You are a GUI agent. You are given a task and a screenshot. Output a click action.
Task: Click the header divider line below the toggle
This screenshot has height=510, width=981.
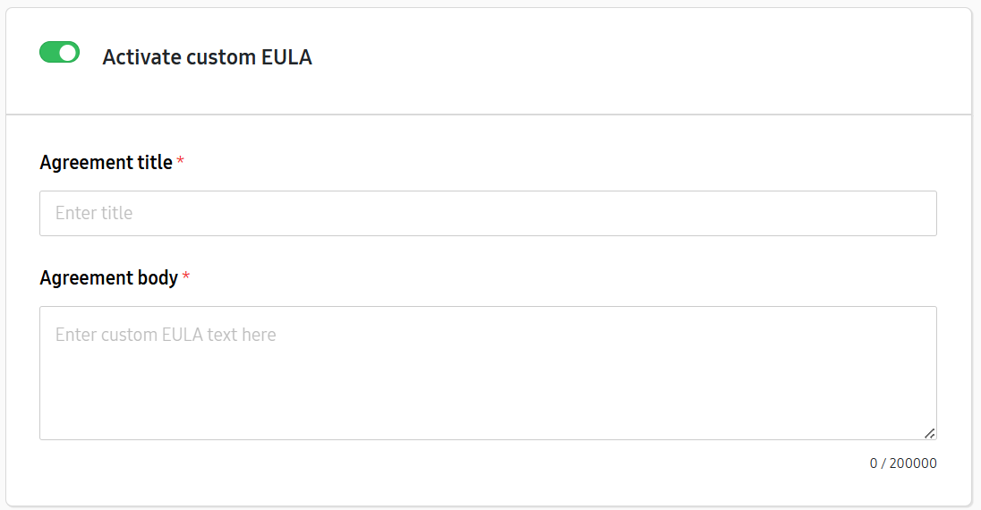click(x=488, y=115)
